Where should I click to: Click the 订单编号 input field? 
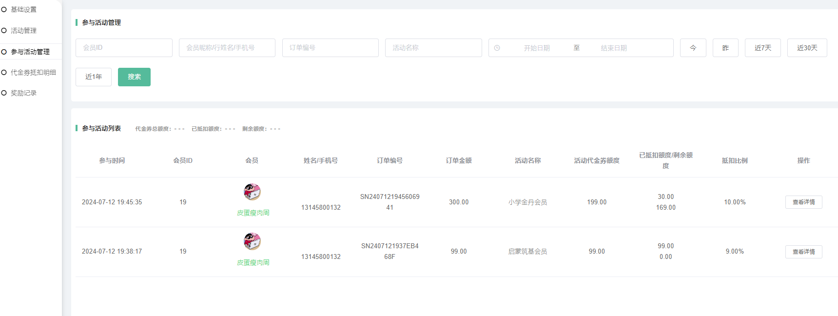[x=330, y=48]
